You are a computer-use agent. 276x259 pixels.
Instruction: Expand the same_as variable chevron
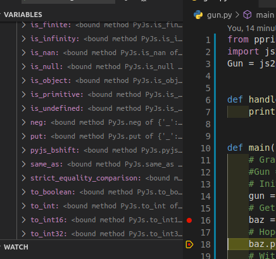pos(23,164)
